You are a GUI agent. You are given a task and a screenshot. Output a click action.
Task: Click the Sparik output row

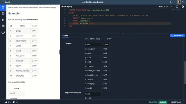pyautogui.click(x=97, y=88)
